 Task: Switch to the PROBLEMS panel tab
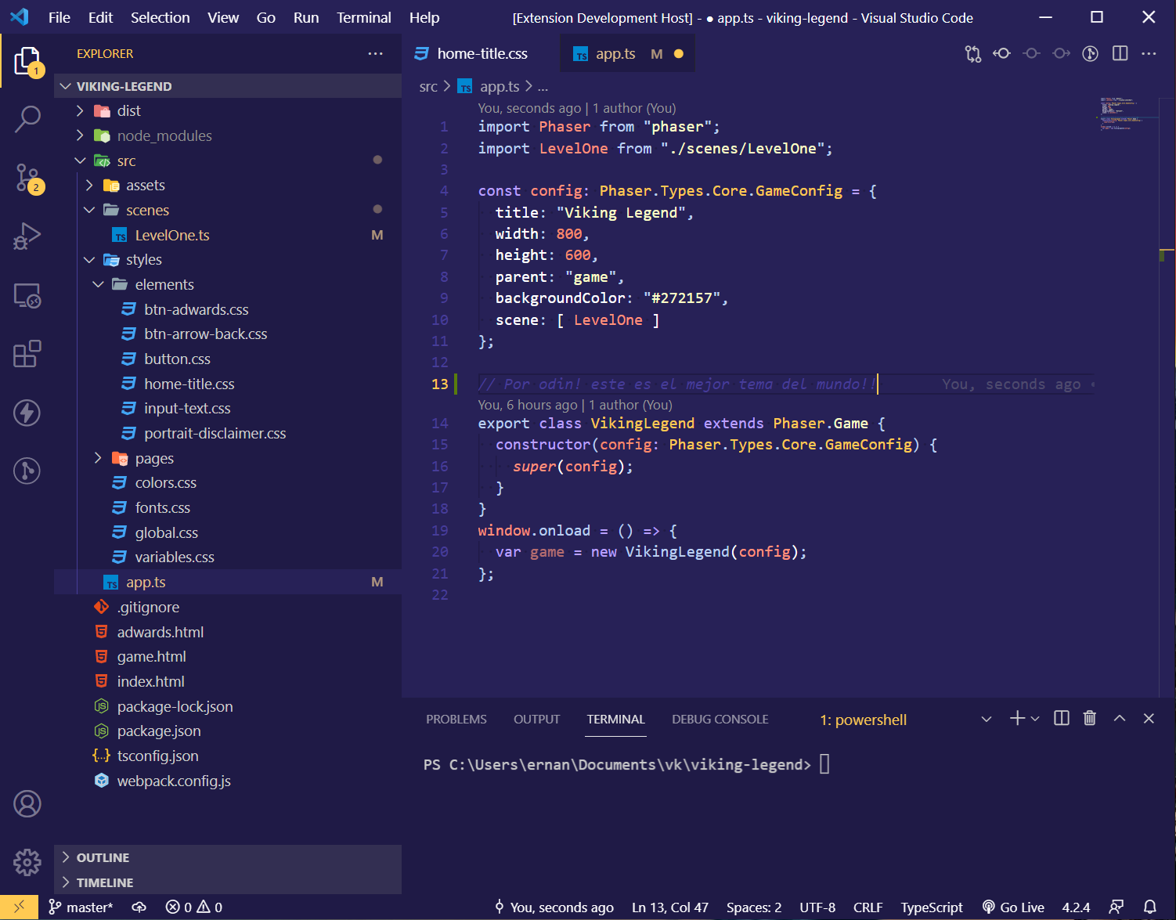(456, 719)
